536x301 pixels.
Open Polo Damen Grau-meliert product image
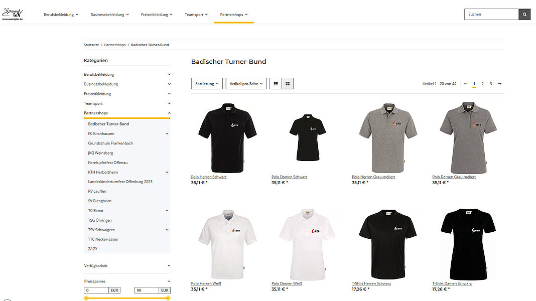pos(468,137)
